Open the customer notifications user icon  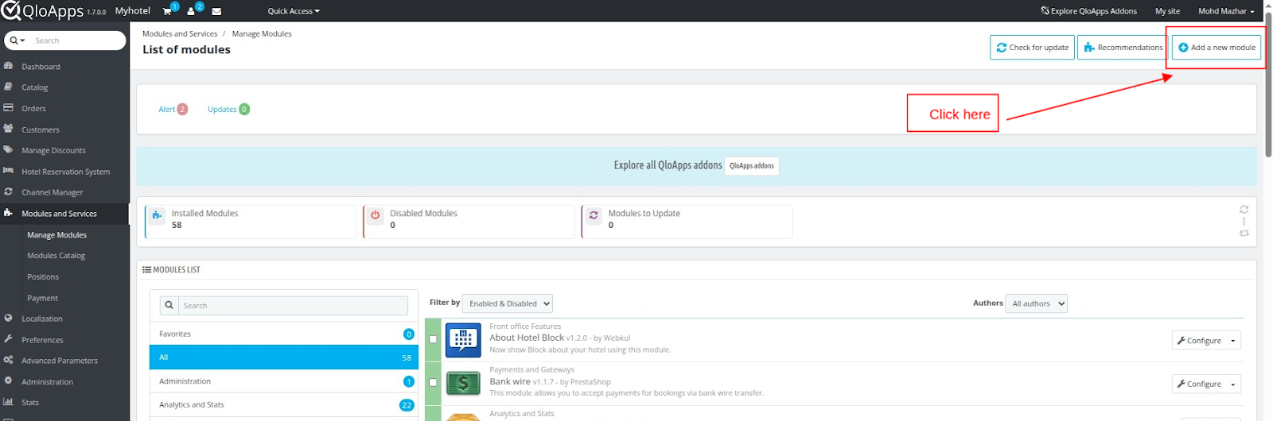[x=191, y=11]
